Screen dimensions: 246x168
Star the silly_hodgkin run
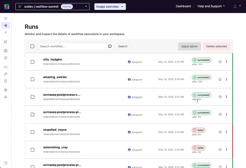click(x=220, y=62)
